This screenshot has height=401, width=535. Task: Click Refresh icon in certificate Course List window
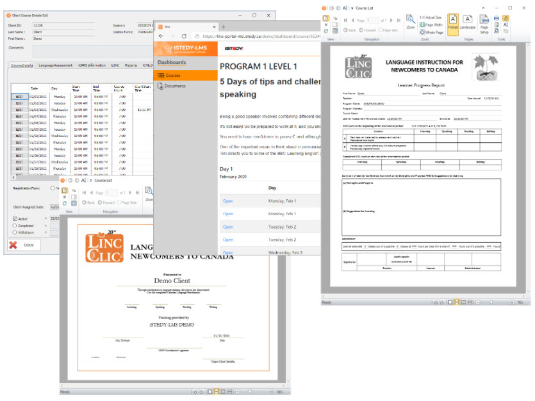(x=65, y=203)
